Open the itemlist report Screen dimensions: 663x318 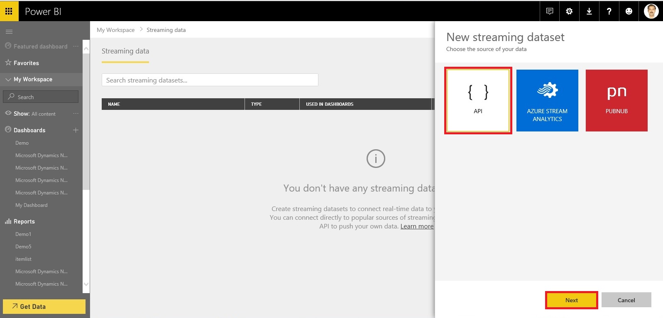click(x=23, y=259)
